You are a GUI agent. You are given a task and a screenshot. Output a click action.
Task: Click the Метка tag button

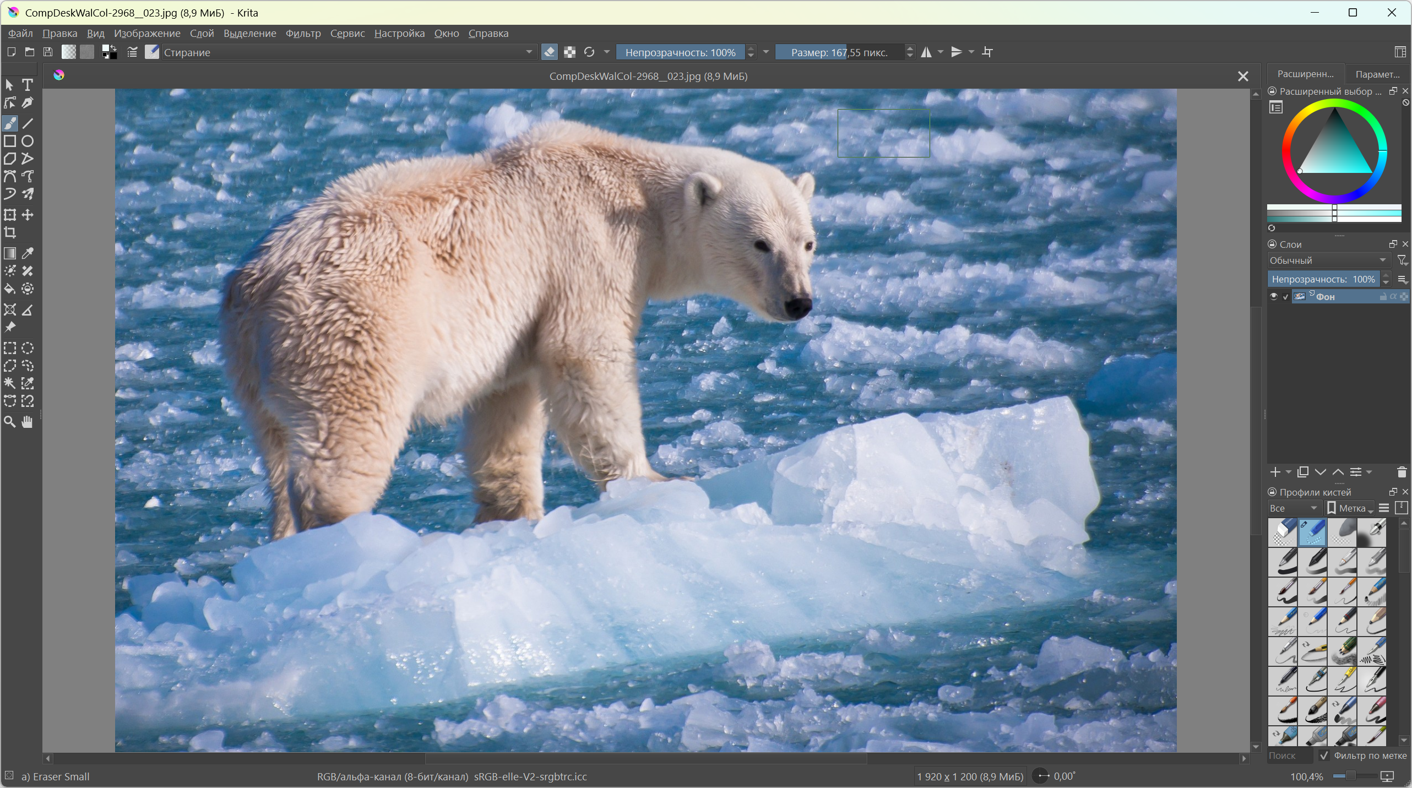coord(1350,508)
